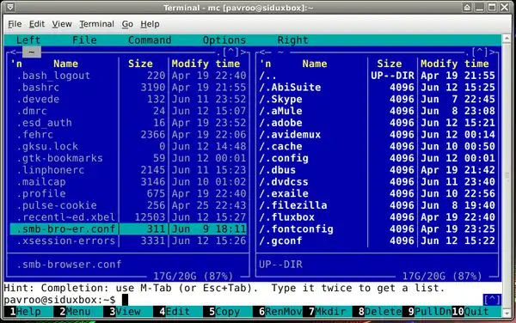Select the /.filezilla directory in right panel

point(293,205)
